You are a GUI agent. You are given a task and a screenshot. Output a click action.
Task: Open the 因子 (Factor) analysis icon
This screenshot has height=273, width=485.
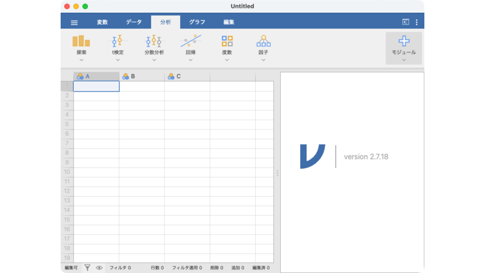(263, 41)
